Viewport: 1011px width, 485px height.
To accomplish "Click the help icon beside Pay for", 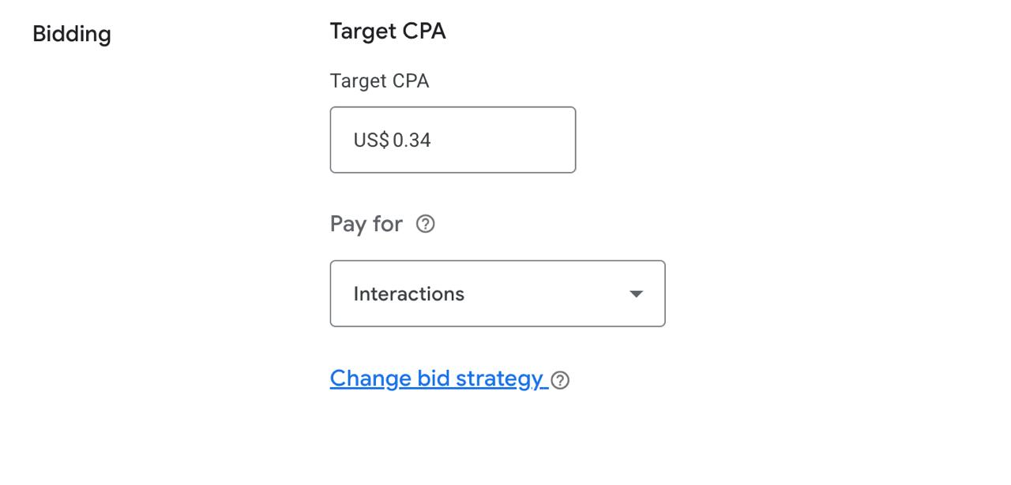I will [x=425, y=225].
